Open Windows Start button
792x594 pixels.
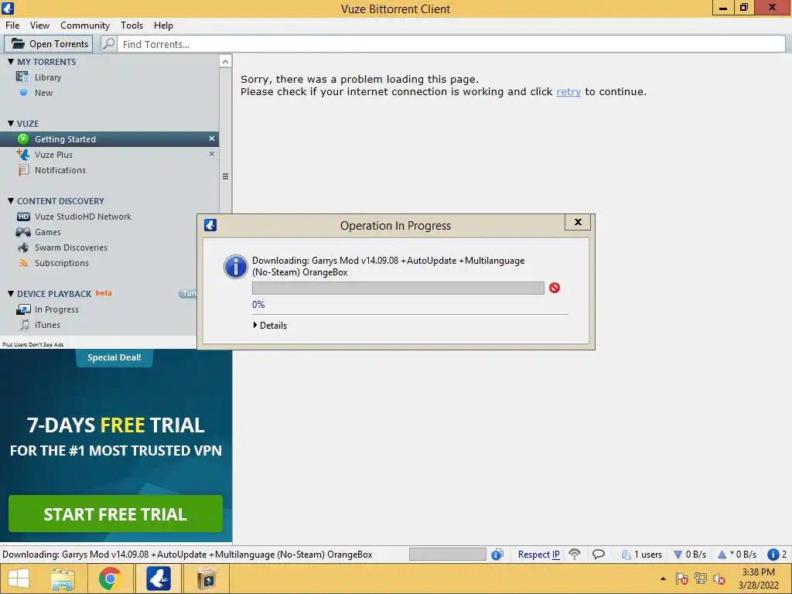point(19,579)
